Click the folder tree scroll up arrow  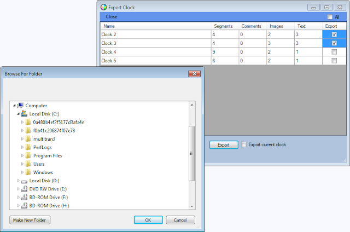click(192, 105)
